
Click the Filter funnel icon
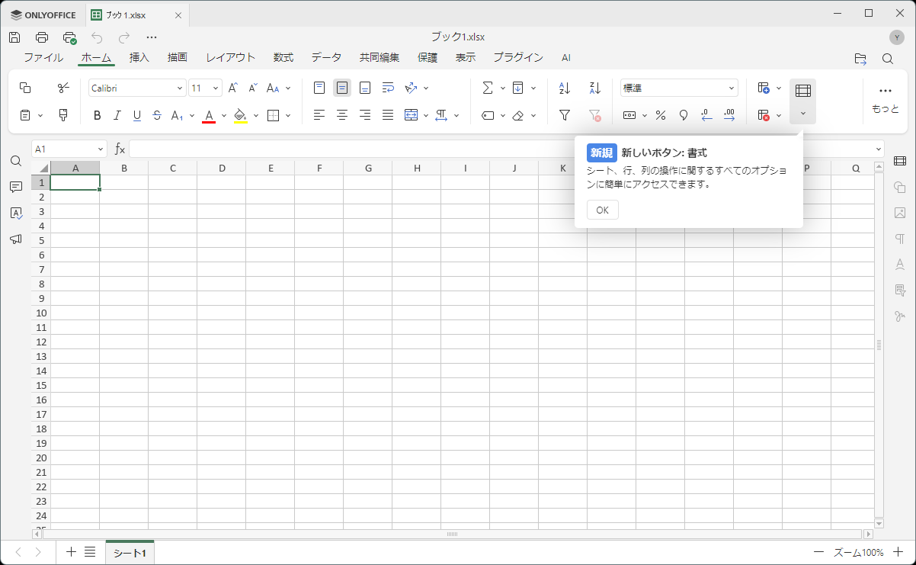565,115
